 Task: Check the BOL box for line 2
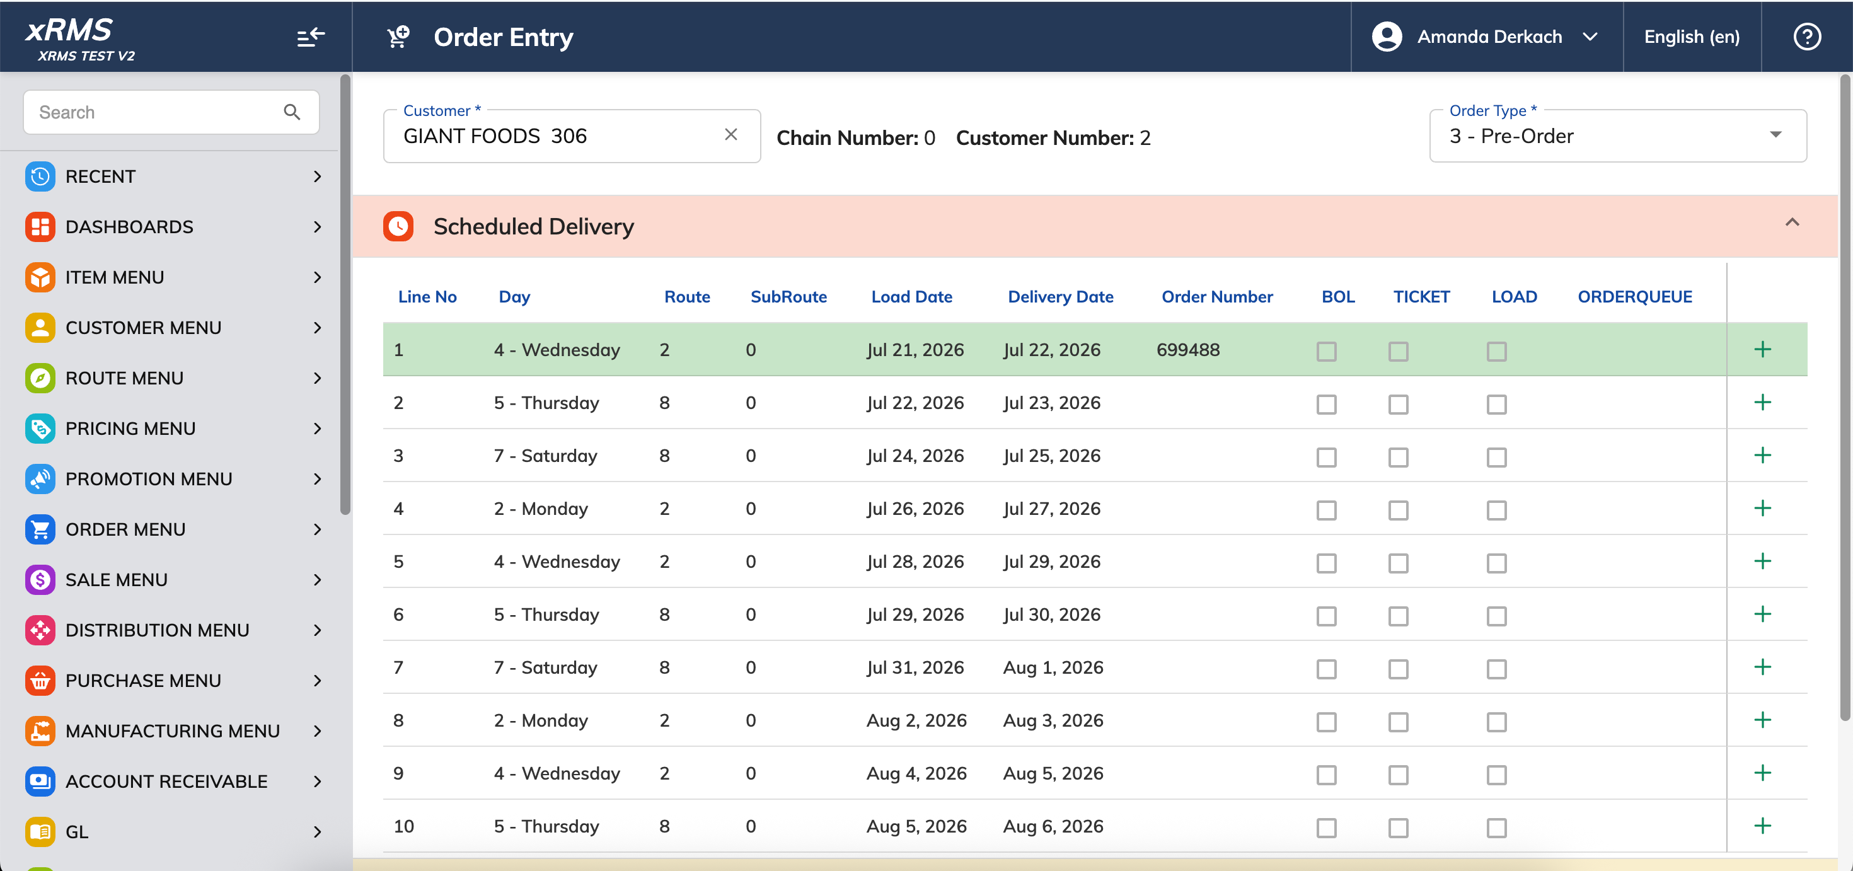(1327, 404)
